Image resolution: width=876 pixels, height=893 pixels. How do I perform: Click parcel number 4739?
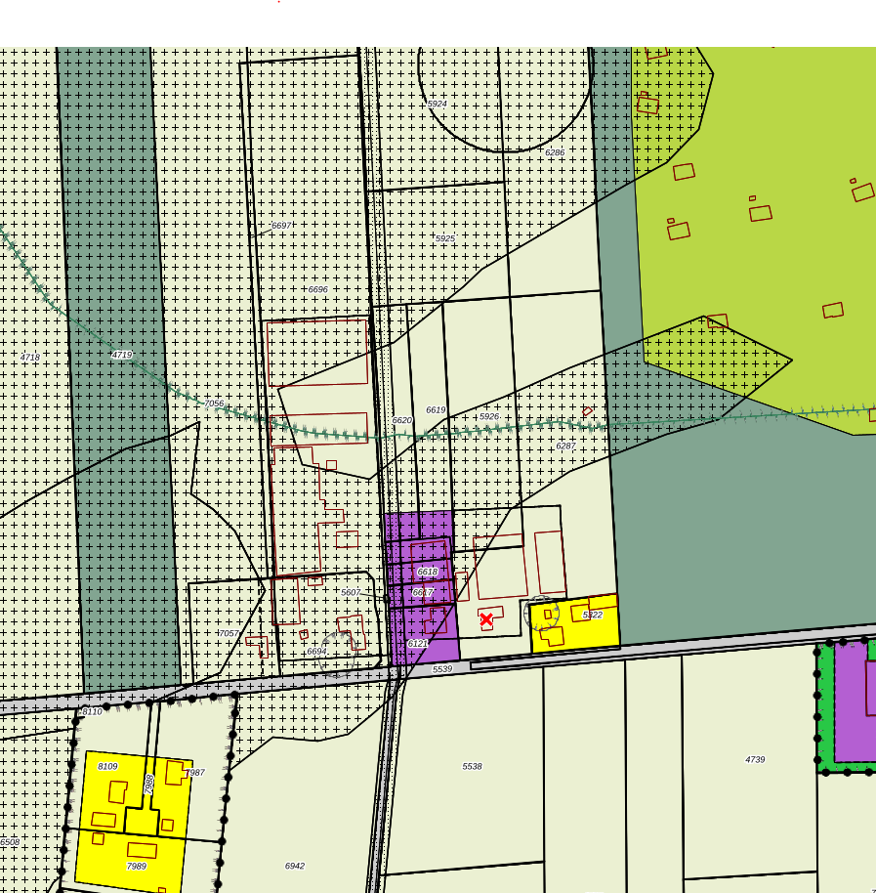pyautogui.click(x=755, y=760)
